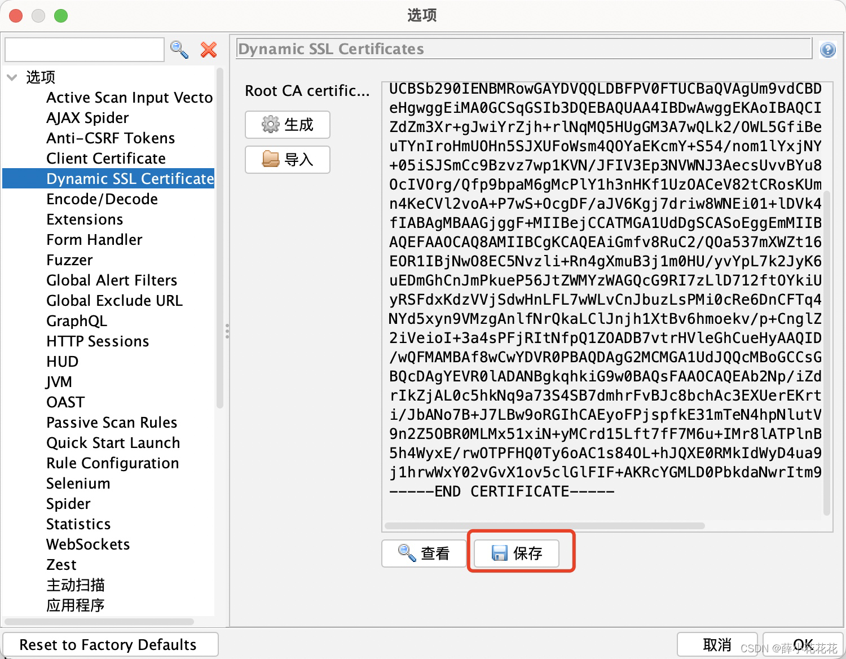
Task: Open the Client Certificate settings
Action: (x=105, y=159)
